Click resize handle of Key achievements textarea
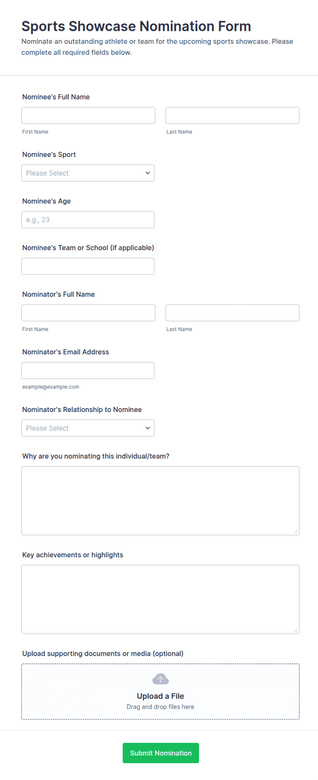This screenshot has height=780, width=318. pyautogui.click(x=296, y=630)
